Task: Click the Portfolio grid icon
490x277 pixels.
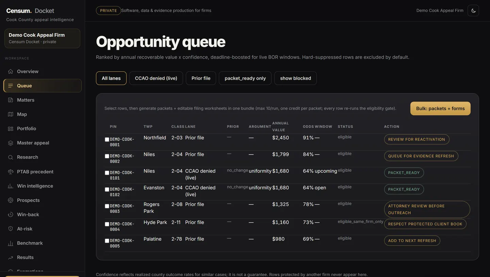Action: point(11,128)
